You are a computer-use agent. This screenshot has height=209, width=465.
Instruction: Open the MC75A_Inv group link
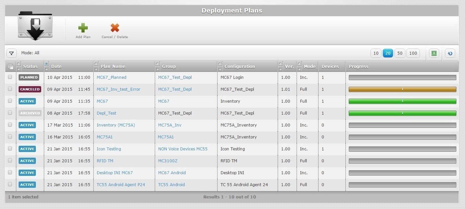tap(170, 125)
